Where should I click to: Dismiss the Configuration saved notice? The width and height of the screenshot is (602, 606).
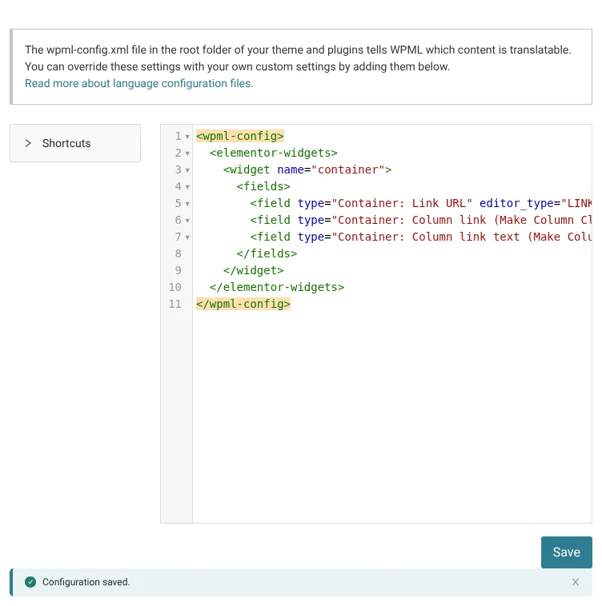(576, 582)
